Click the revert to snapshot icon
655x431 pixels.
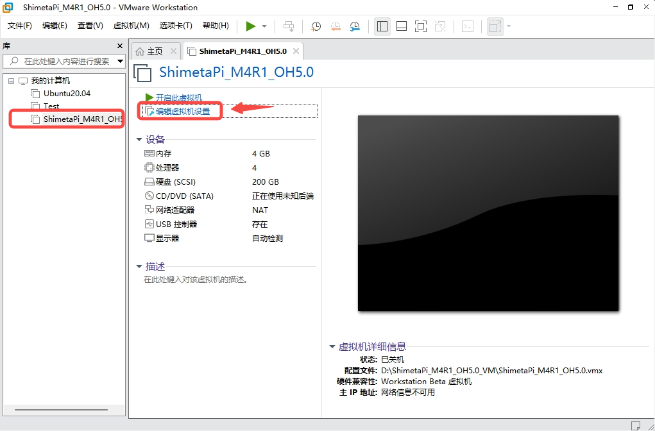(336, 26)
